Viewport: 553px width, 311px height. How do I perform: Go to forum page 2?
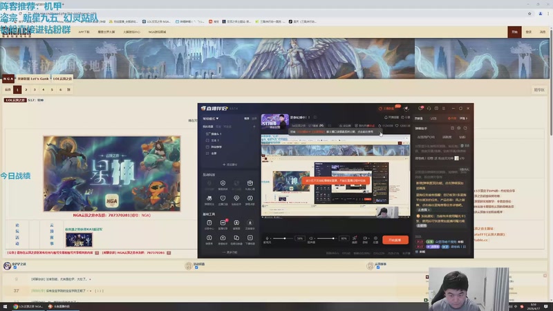point(26,90)
